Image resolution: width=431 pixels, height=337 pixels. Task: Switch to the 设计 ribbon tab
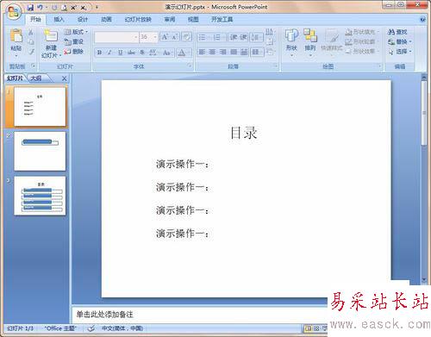tap(83, 19)
